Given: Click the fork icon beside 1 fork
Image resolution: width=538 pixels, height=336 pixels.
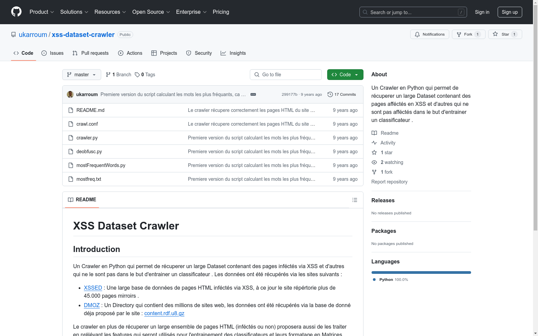Looking at the screenshot, I should tap(374, 172).
